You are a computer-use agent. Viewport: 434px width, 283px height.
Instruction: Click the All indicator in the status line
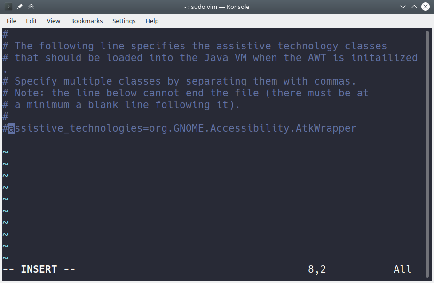[402, 269]
